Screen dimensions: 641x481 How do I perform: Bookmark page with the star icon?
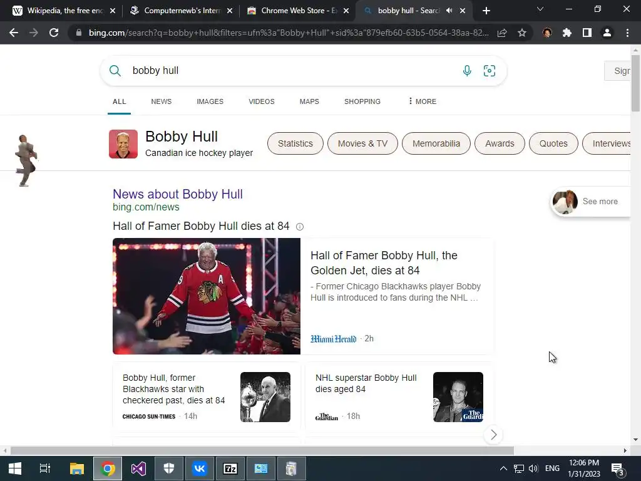522,33
